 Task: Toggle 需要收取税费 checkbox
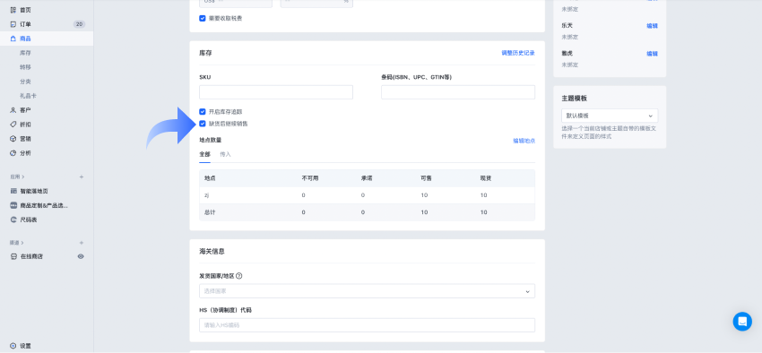pos(203,19)
